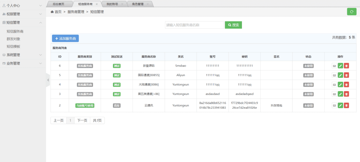Viewport: 360px width, 162px height.
Task: Open 短信服务商 in the sidebar
Action: pos(15,32)
